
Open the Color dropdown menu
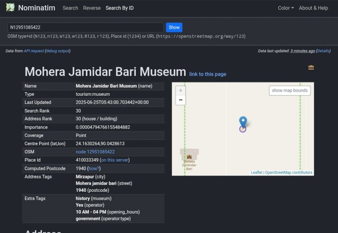[286, 8]
